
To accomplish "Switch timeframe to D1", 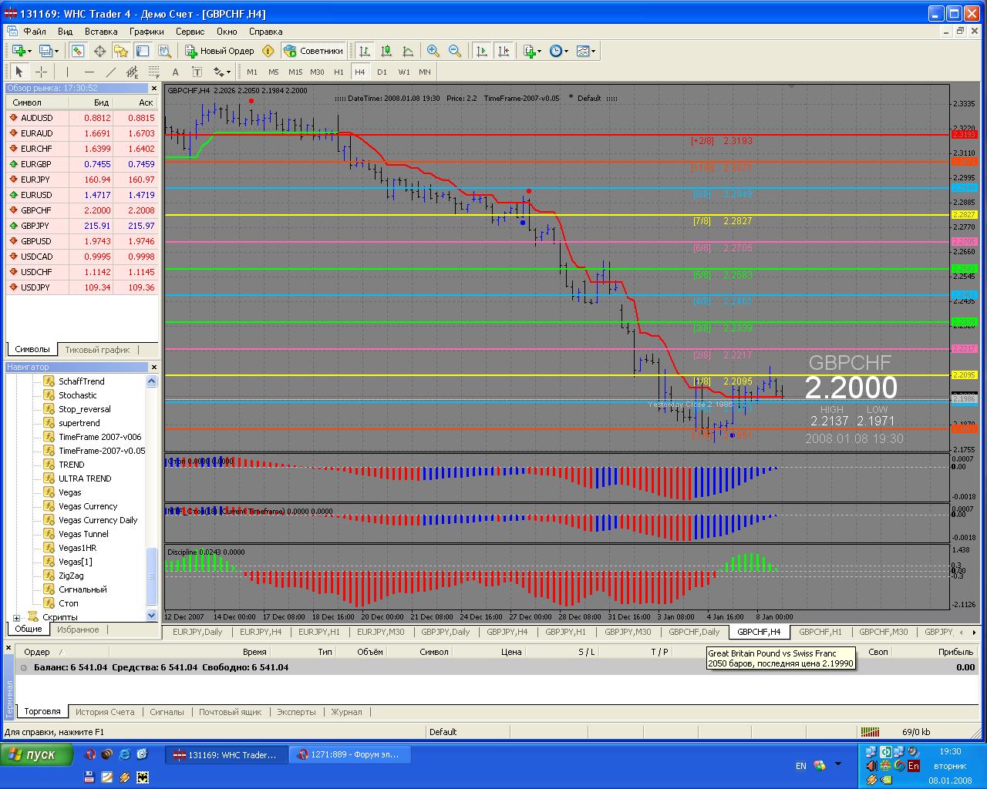I will (382, 72).
